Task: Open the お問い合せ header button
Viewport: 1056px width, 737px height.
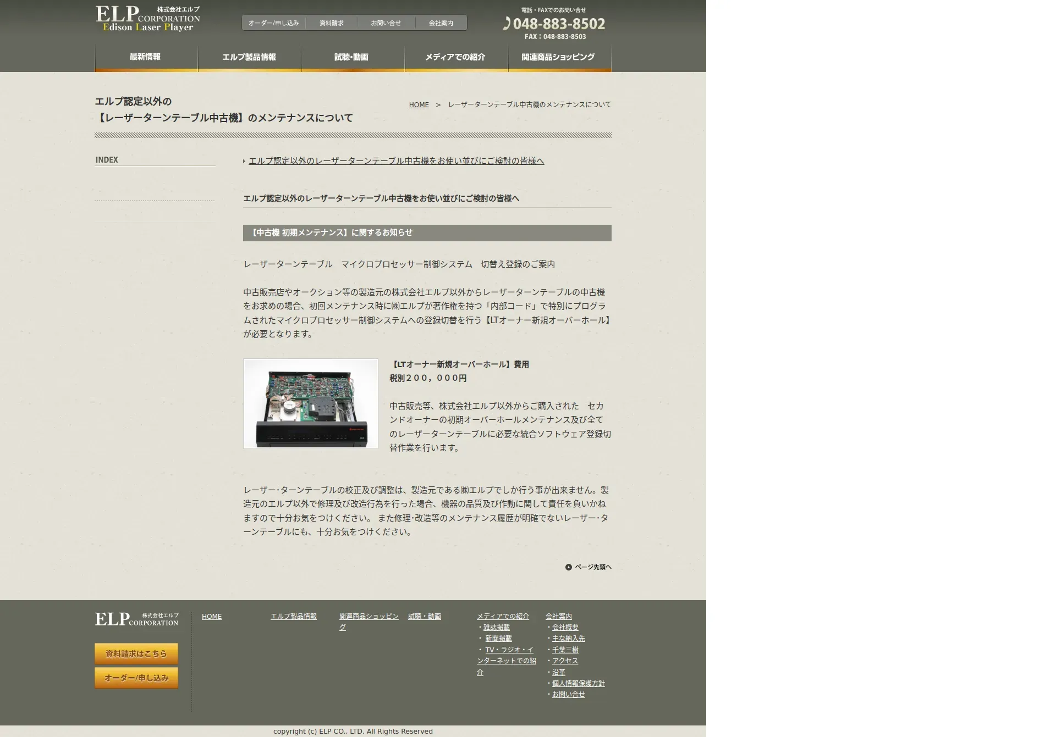Action: [386, 23]
